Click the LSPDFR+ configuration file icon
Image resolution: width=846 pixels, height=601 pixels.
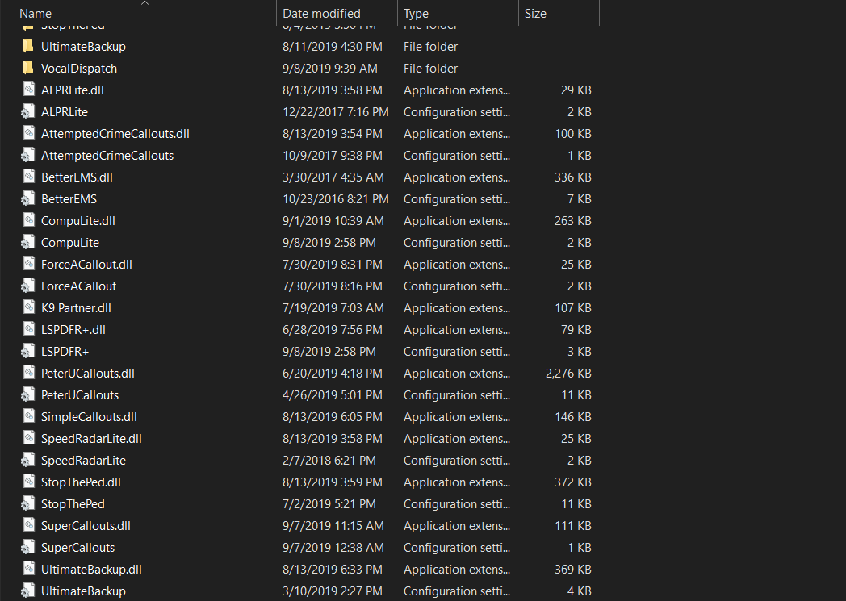click(28, 352)
